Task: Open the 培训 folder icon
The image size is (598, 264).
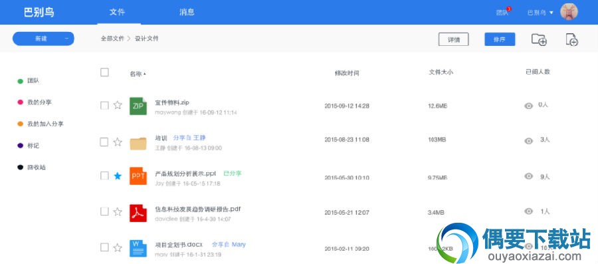Action: pyautogui.click(x=138, y=143)
